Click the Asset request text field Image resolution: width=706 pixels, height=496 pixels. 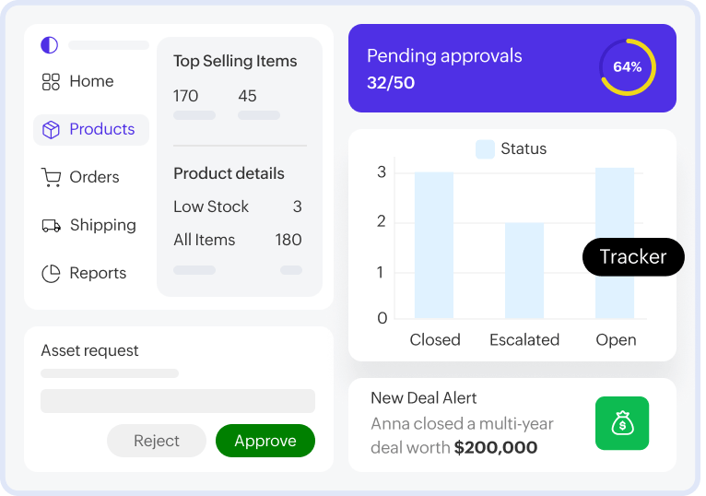coord(178,401)
